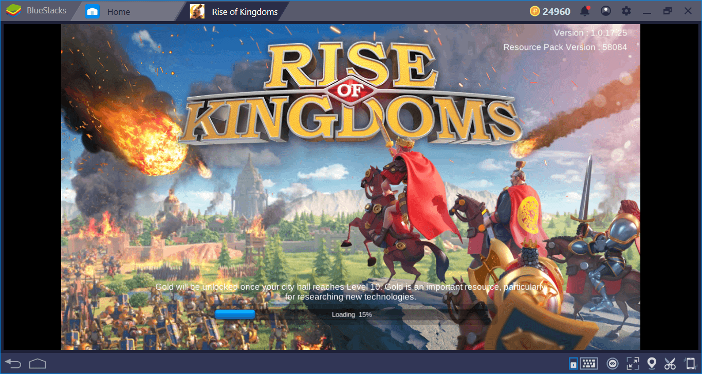Click the blue loading progress bar
Viewport: 702px width, 374px height.
pyautogui.click(x=235, y=314)
